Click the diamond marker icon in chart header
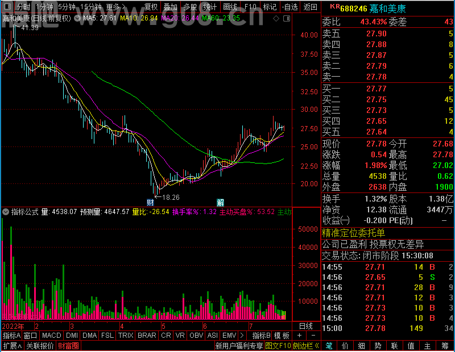455x352 pixels. coord(276,19)
